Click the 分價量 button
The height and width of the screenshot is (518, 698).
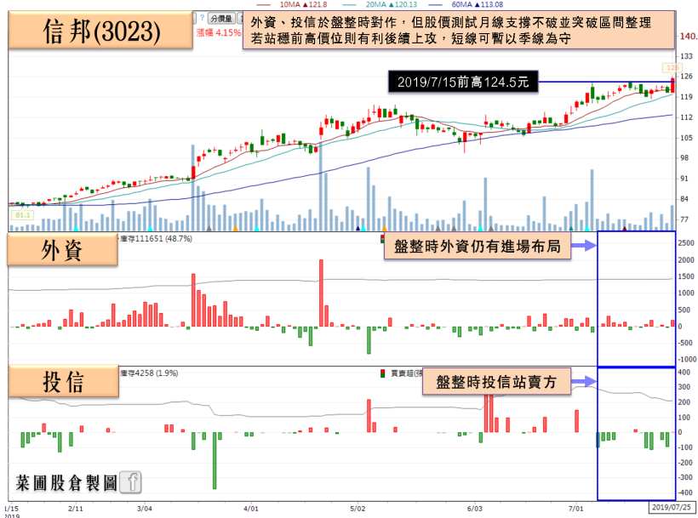[221, 18]
